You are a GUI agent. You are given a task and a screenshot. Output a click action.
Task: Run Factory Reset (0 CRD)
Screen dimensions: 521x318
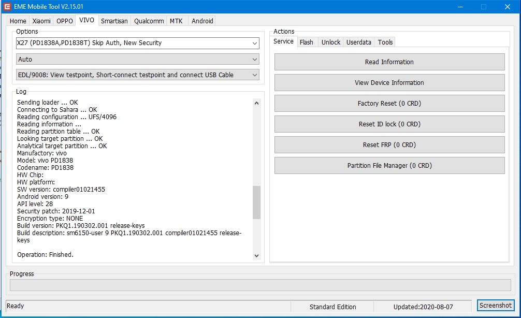tap(389, 104)
